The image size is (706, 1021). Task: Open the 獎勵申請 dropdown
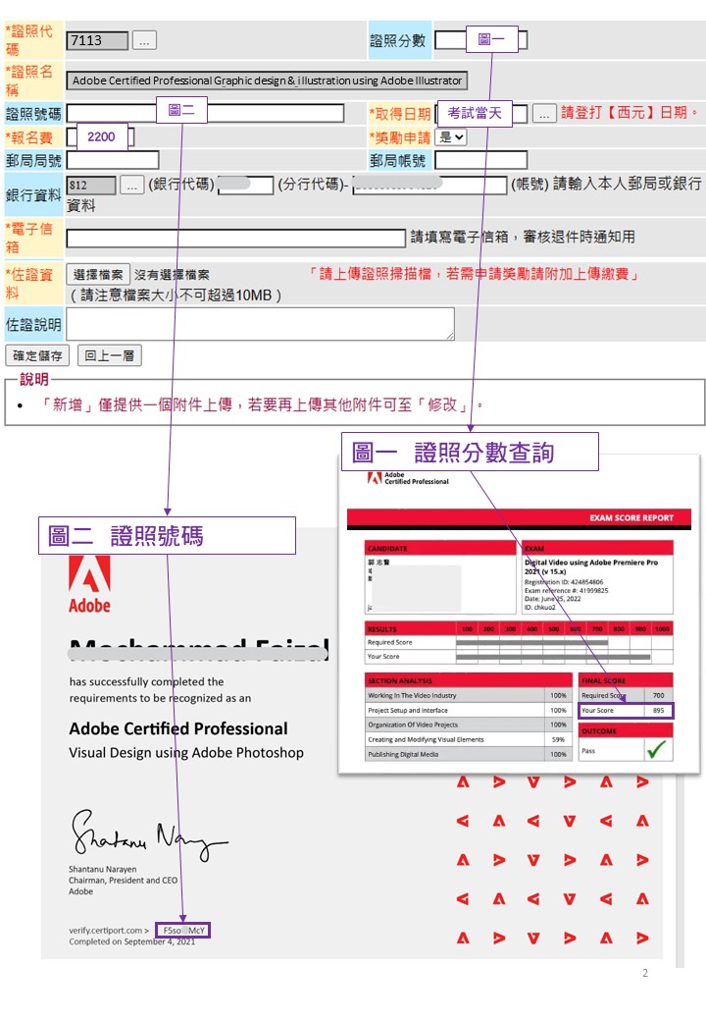pos(452,137)
